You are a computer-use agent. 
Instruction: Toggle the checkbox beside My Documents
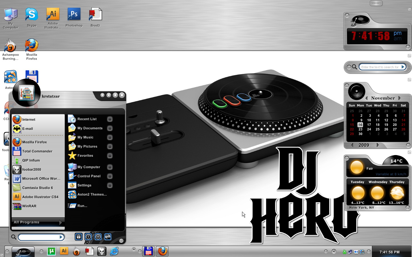(x=110, y=128)
